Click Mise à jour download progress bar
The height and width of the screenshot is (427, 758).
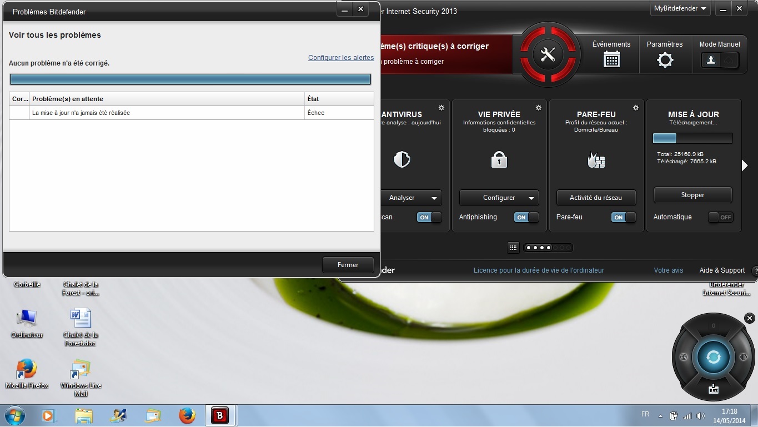point(692,138)
